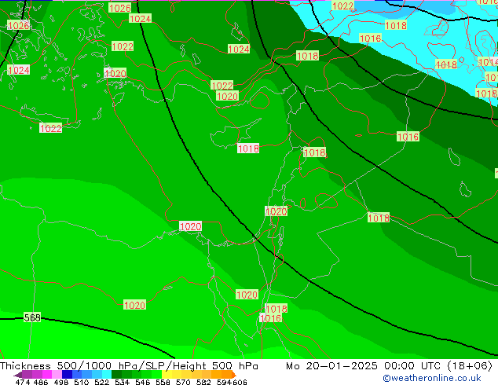Click the orange arrow tip ending the legend
This screenshot has height=385, width=498.
(x=234, y=375)
